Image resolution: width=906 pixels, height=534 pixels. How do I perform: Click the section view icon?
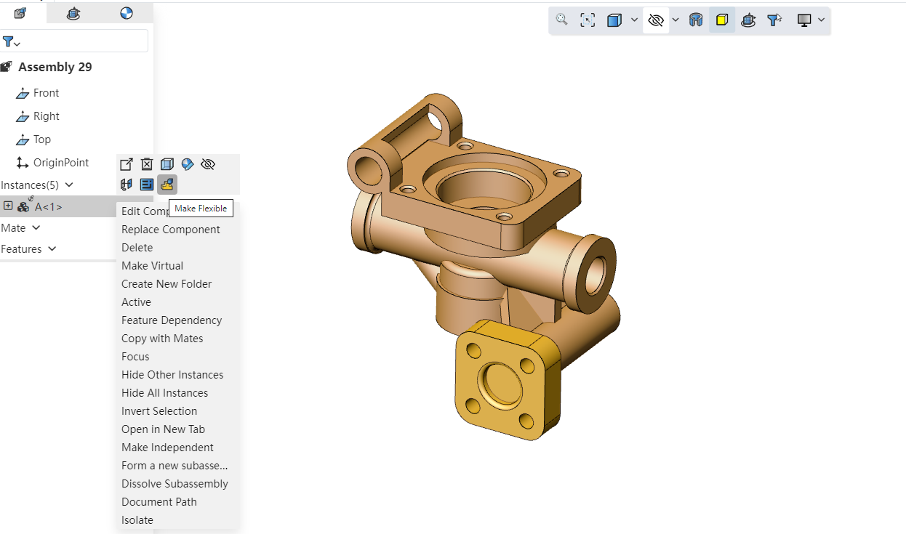(696, 20)
